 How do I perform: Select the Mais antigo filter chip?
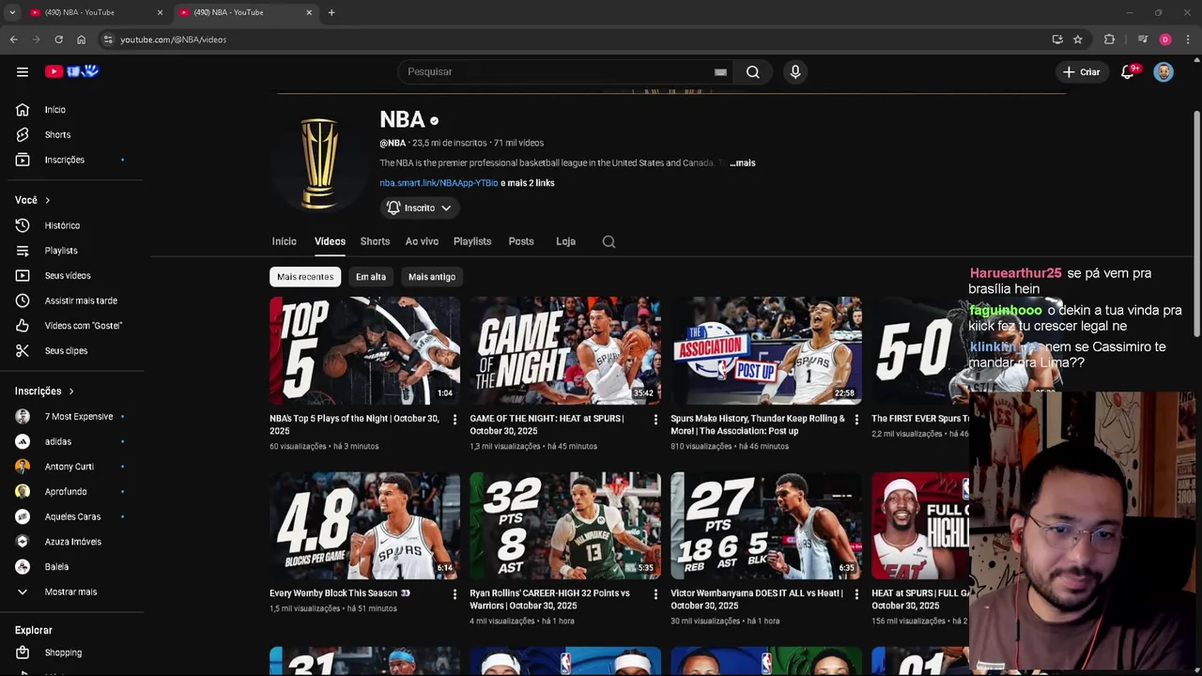click(432, 277)
